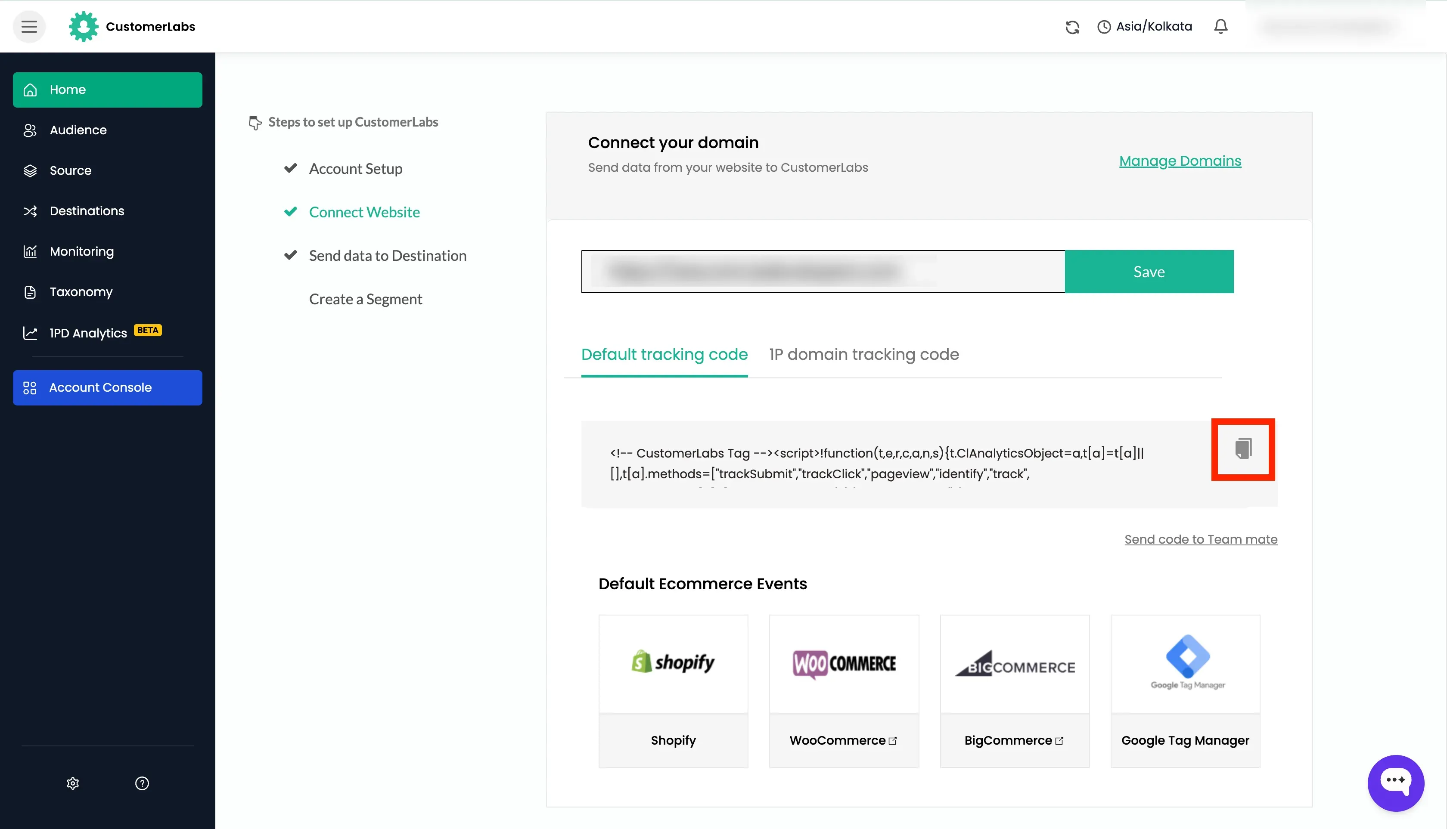Select the Create a Segment step

pos(365,299)
